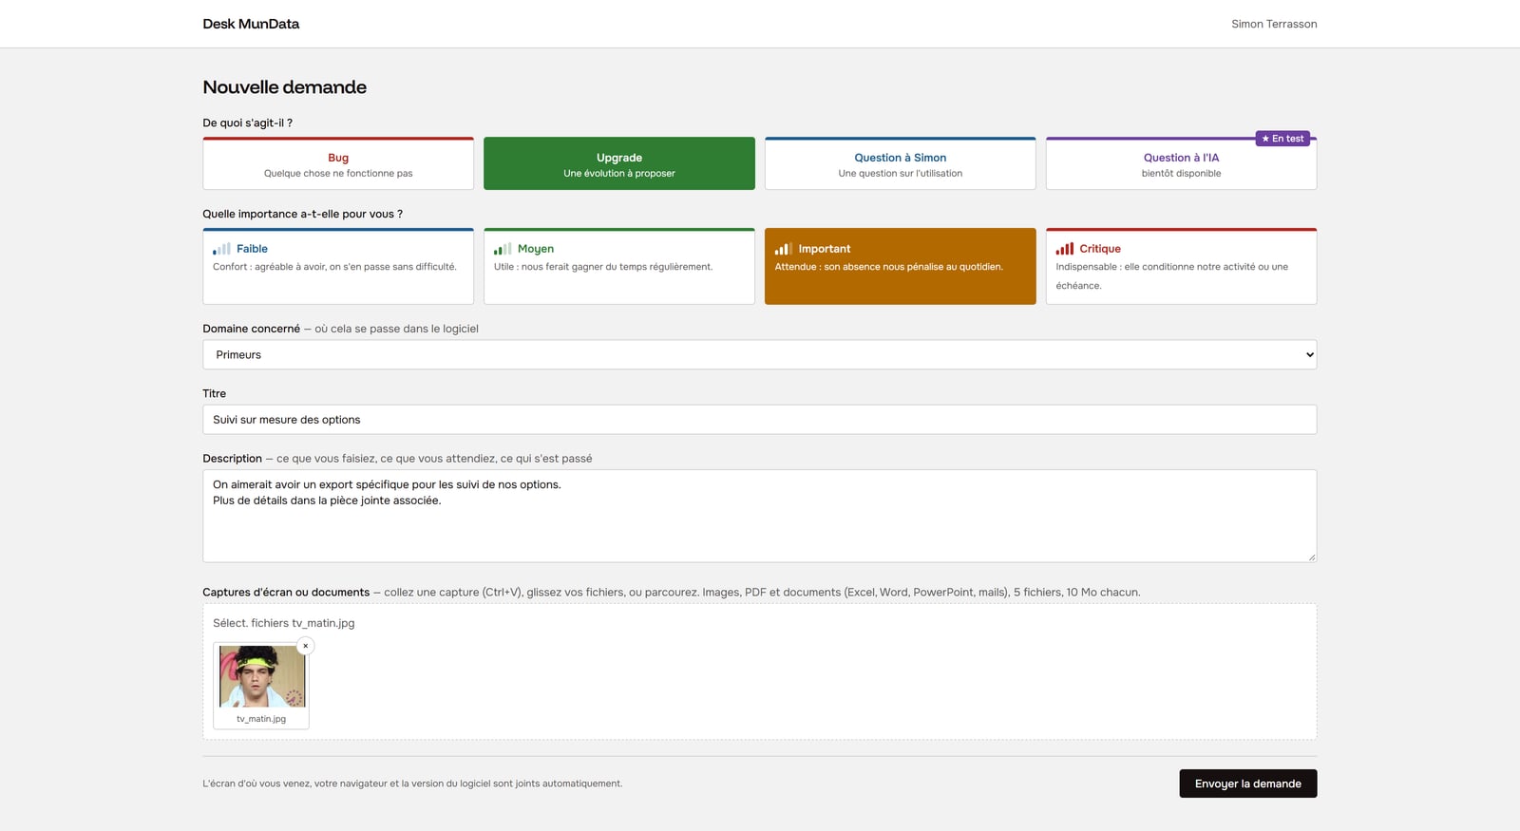Select the Bug request type card
The width and height of the screenshot is (1520, 831).
tap(338, 163)
